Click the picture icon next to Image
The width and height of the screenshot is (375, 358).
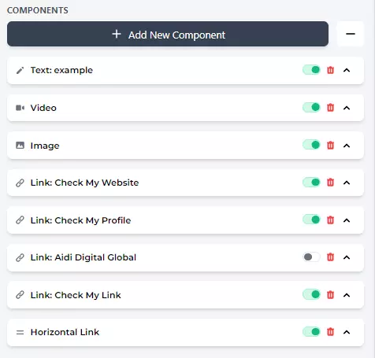(x=20, y=146)
